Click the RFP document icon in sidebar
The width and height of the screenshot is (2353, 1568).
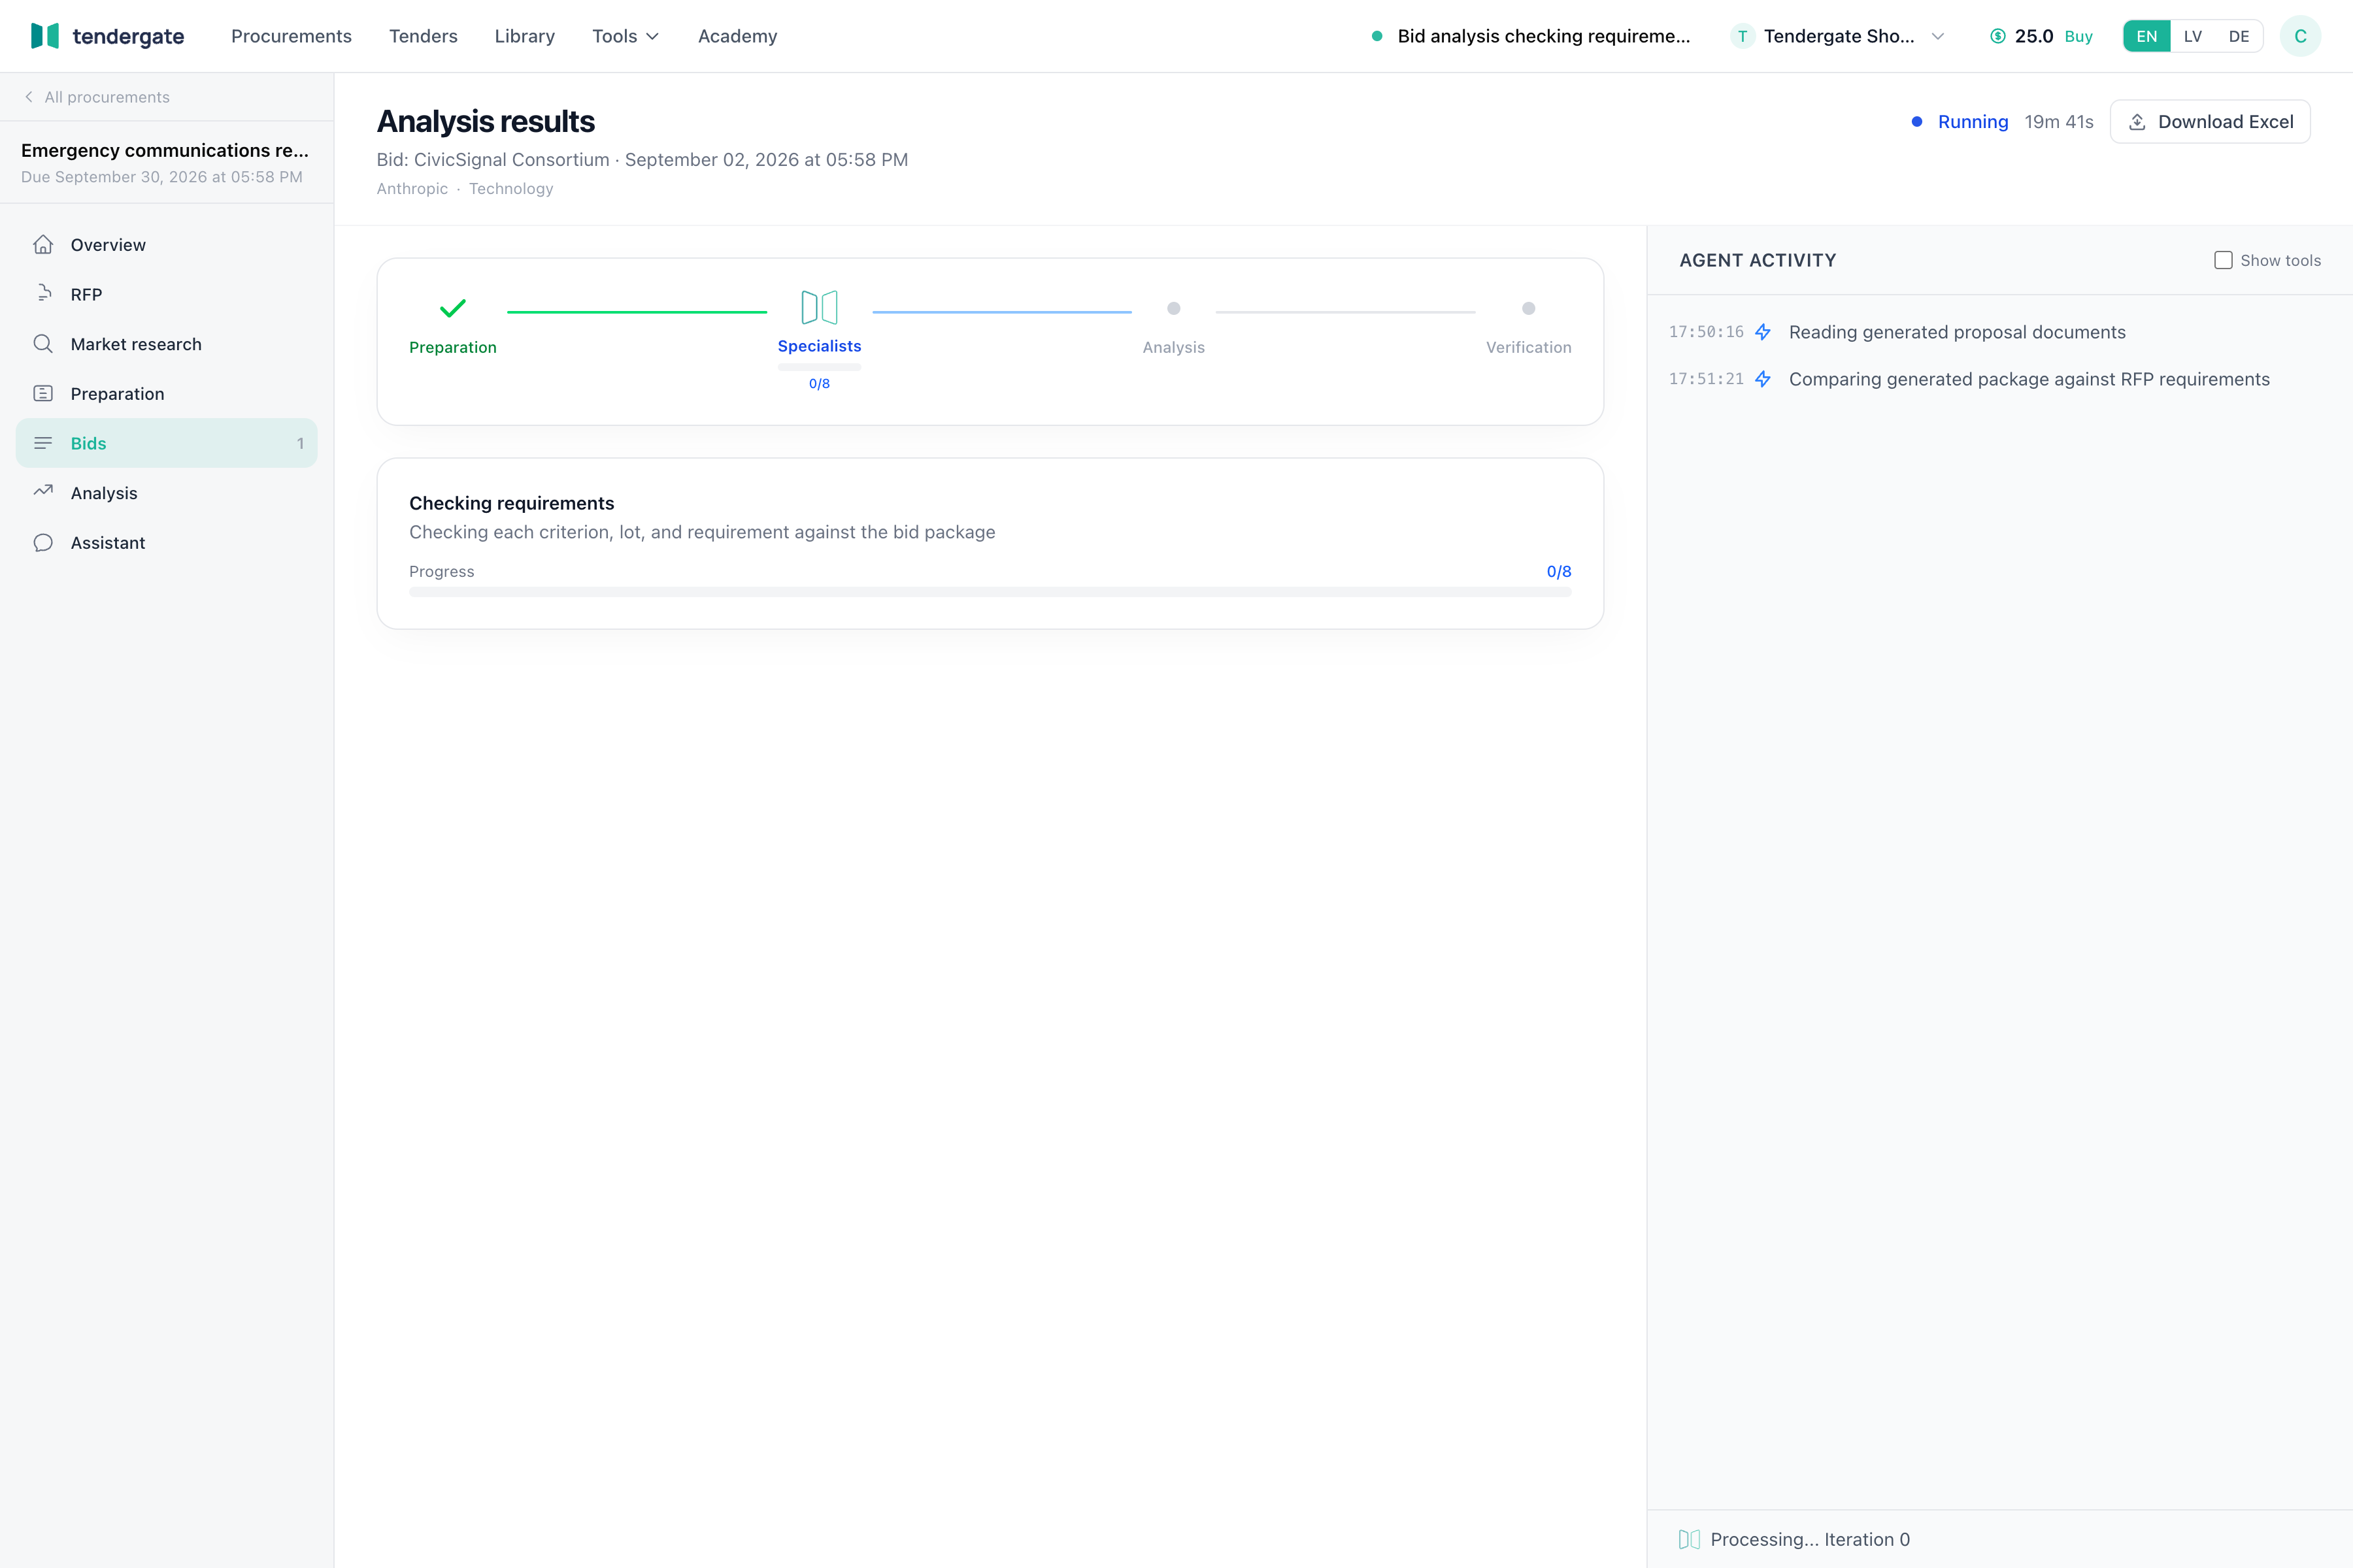tap(43, 294)
